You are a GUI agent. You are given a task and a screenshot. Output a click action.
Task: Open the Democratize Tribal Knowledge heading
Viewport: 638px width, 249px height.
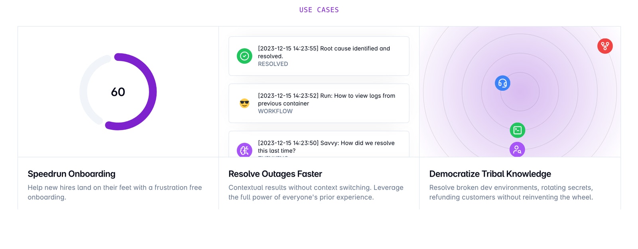490,174
